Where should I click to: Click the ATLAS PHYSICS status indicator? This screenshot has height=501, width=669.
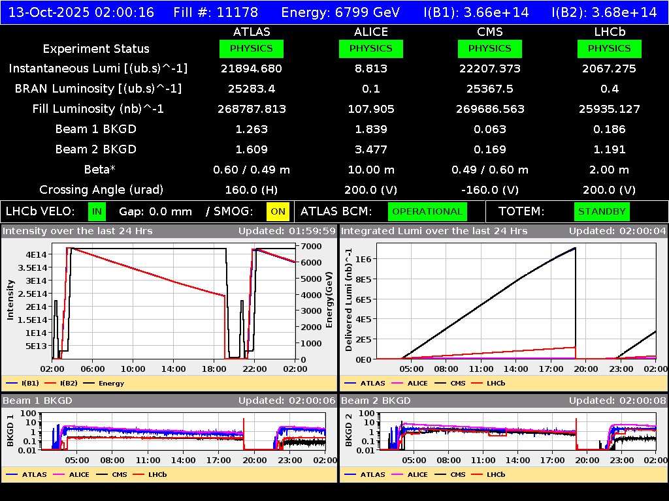(x=252, y=48)
